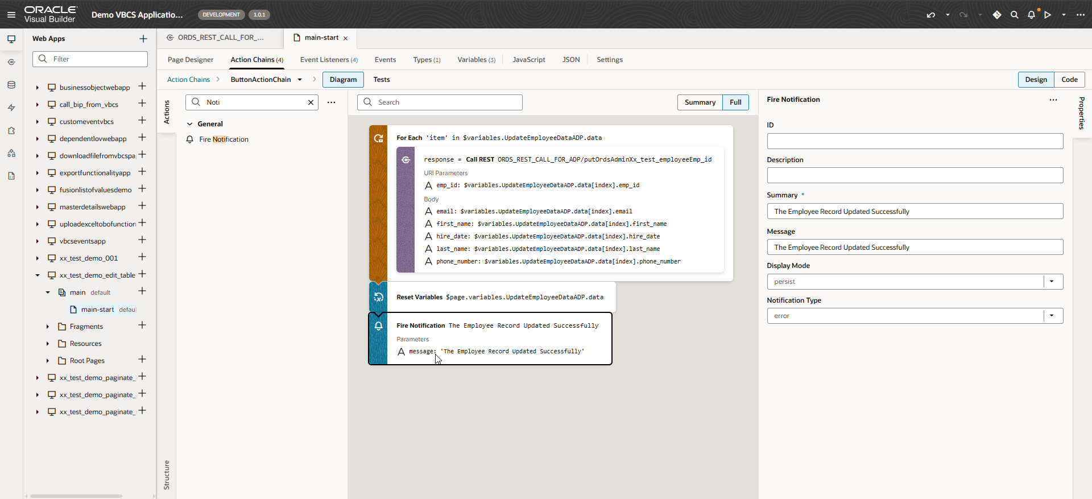The image size is (1092, 499).
Task: Open the Tests view button
Action: click(381, 80)
